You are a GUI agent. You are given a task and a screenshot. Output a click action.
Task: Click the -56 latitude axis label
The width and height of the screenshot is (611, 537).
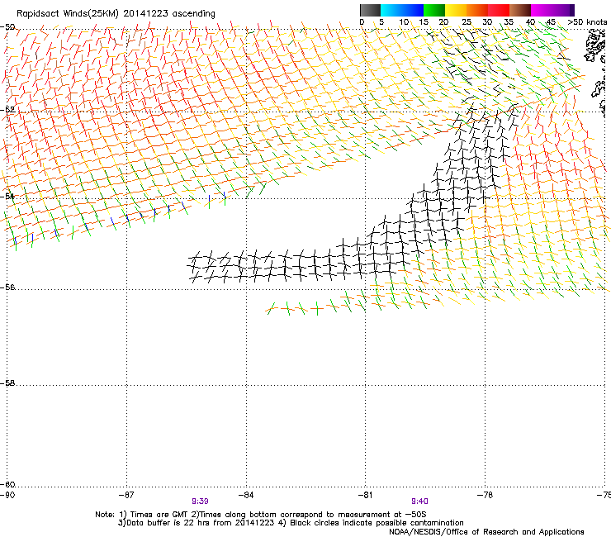point(7,287)
